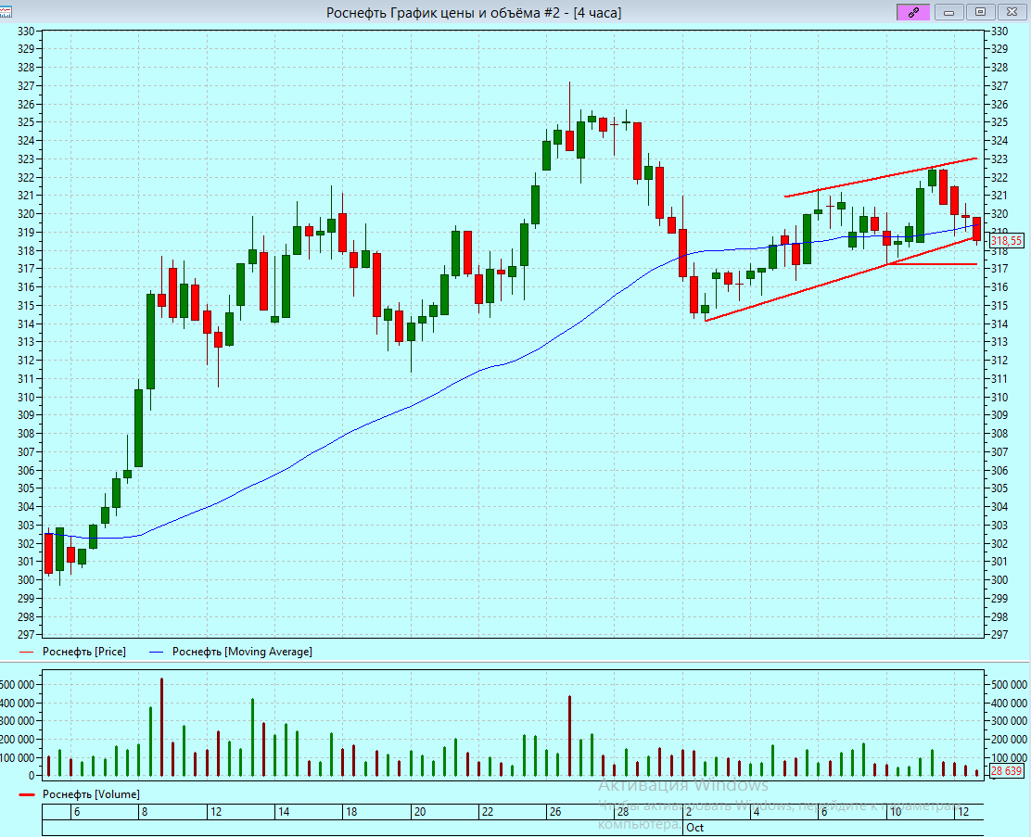Screen dimensions: 1031x837
Task: Maximize the Роснефть chart window
Action: 980,12
